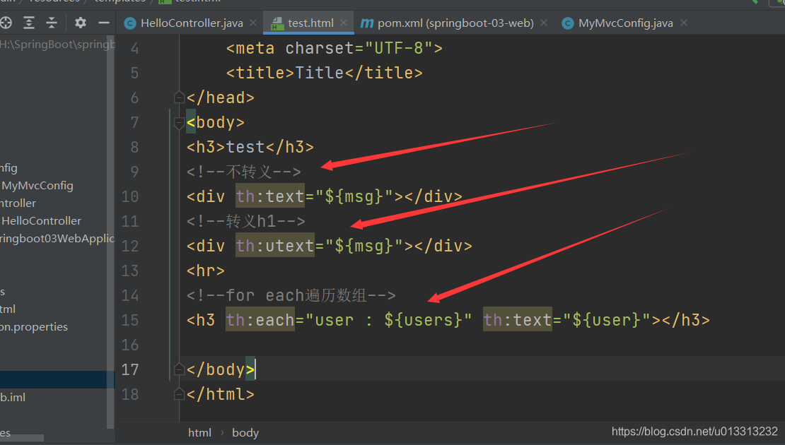Click th:utext attribute on line 12
This screenshot has height=445, width=785.
pyautogui.click(x=275, y=246)
